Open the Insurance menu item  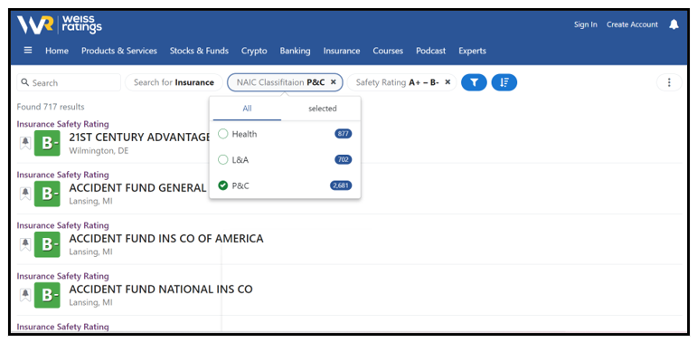342,51
